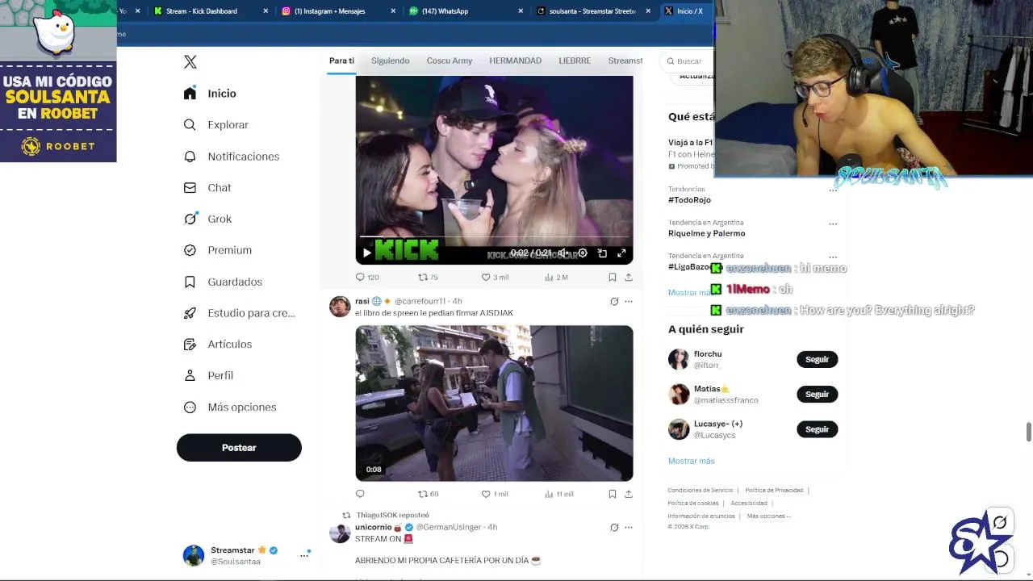Toggle picture-in-picture on KICK video
This screenshot has width=1033, height=581.
tap(602, 253)
